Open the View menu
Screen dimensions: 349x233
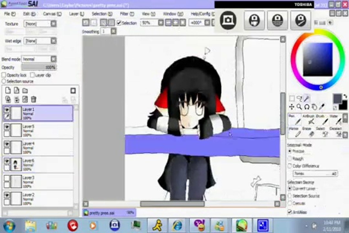coord(148,14)
